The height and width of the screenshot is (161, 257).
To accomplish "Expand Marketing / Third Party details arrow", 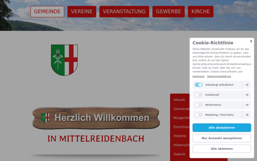I will [x=247, y=115].
